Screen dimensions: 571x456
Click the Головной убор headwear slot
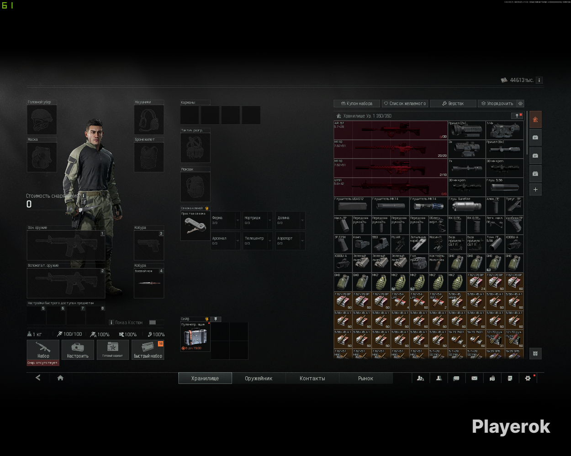(42, 120)
